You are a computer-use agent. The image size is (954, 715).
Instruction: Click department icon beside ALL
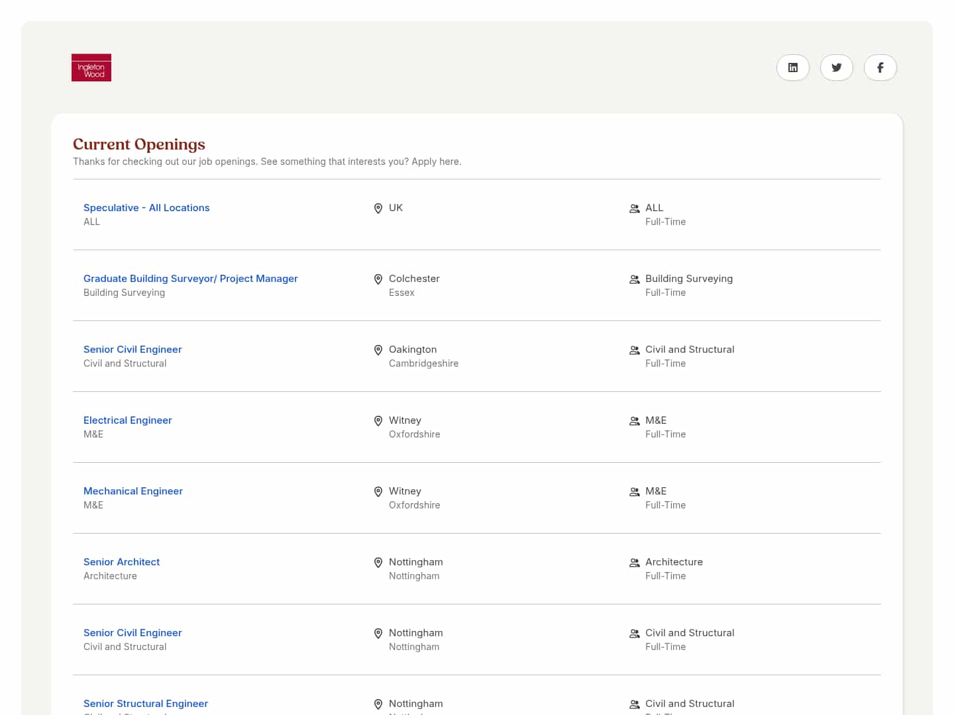click(x=634, y=209)
